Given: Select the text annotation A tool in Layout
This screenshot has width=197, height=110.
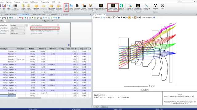Looking at the screenshot, I should (122, 18).
